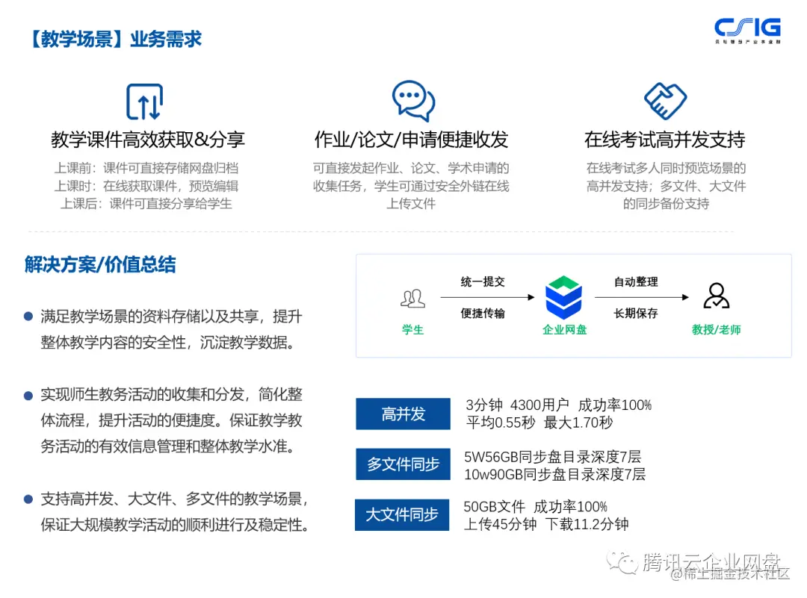The width and height of the screenshot is (807, 598).
Task: Click the upload/download arrows icon above 教学课件高效获取&分享
Action: tap(144, 100)
